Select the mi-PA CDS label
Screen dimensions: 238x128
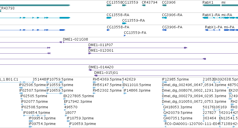(229, 27)
